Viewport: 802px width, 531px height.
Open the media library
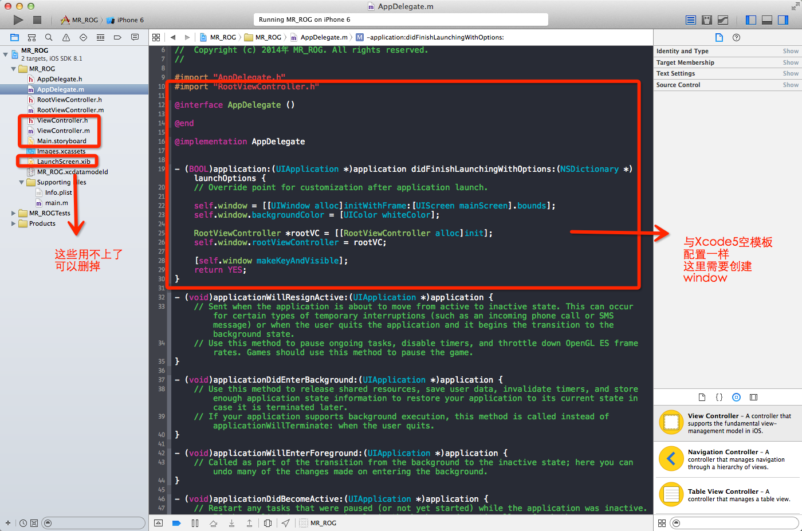point(753,397)
